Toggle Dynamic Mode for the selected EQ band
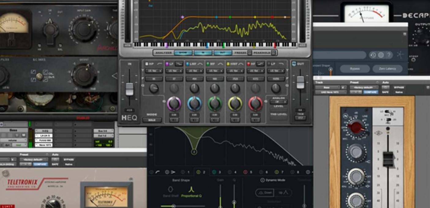Viewport: 430px width, 208px height. pyautogui.click(x=262, y=180)
